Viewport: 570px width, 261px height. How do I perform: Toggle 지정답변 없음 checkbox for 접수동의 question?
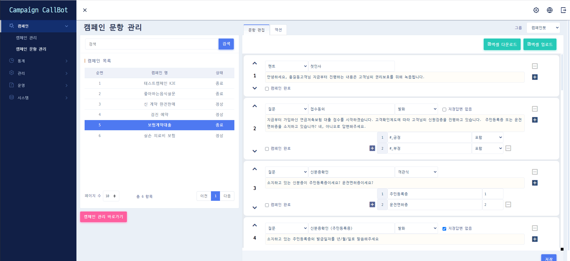(x=444, y=109)
